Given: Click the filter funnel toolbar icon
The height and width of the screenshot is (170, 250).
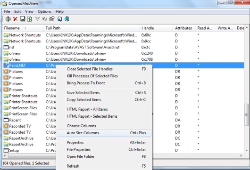Looking at the screenshot, I should 37,19.
